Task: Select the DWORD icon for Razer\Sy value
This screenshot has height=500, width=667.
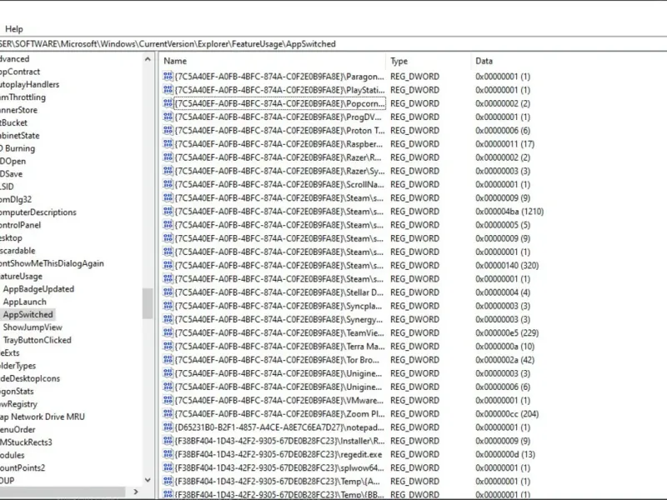Action: pos(168,171)
